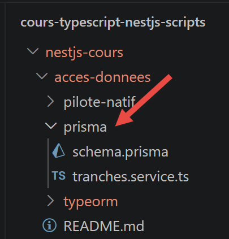This screenshot has width=229, height=239.
Task: Click the indent guide line beside prisma files
Action: pyautogui.click(x=48, y=163)
